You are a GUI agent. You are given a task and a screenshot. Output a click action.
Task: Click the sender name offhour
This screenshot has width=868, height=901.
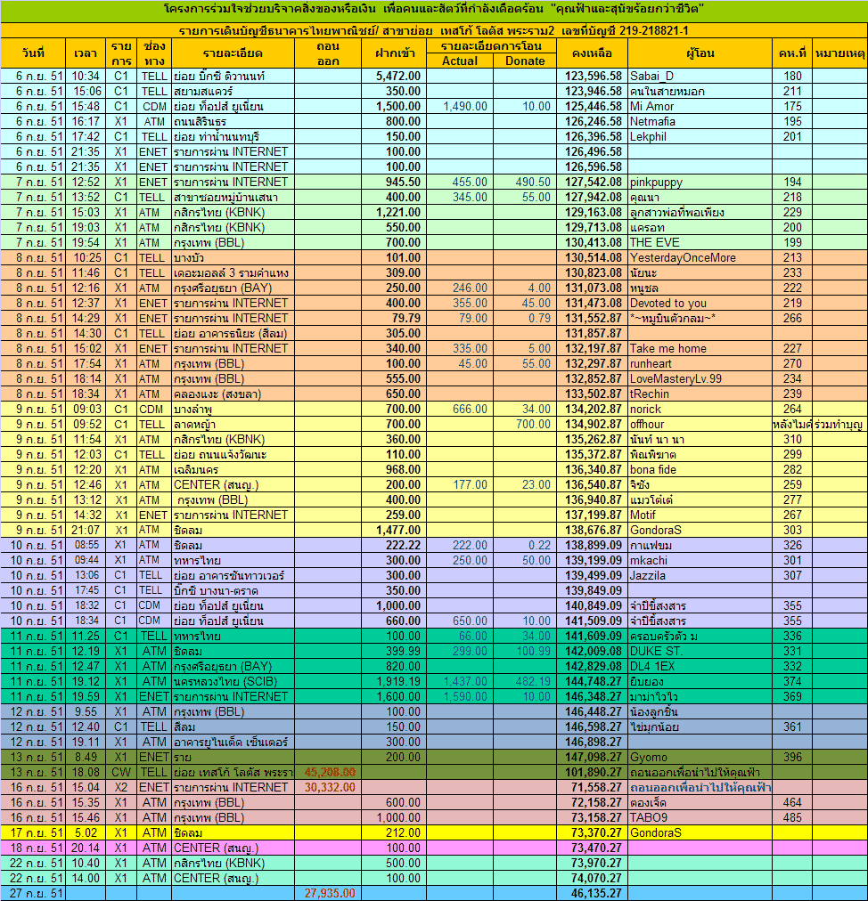pos(646,424)
